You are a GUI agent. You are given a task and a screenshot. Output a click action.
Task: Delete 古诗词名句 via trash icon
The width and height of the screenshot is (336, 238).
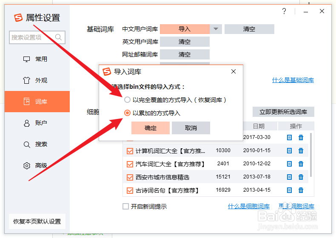(301, 190)
